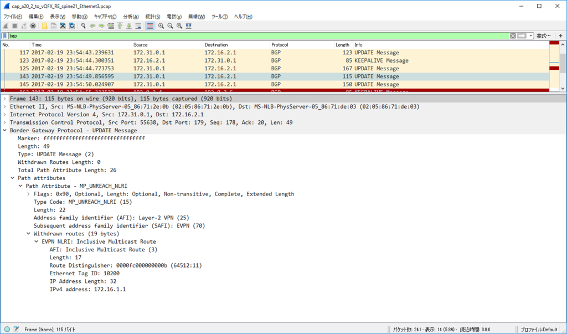Screen dimensions: 567x334
Task: Expand Internet Protocol Version 4 section
Action: coord(4,114)
